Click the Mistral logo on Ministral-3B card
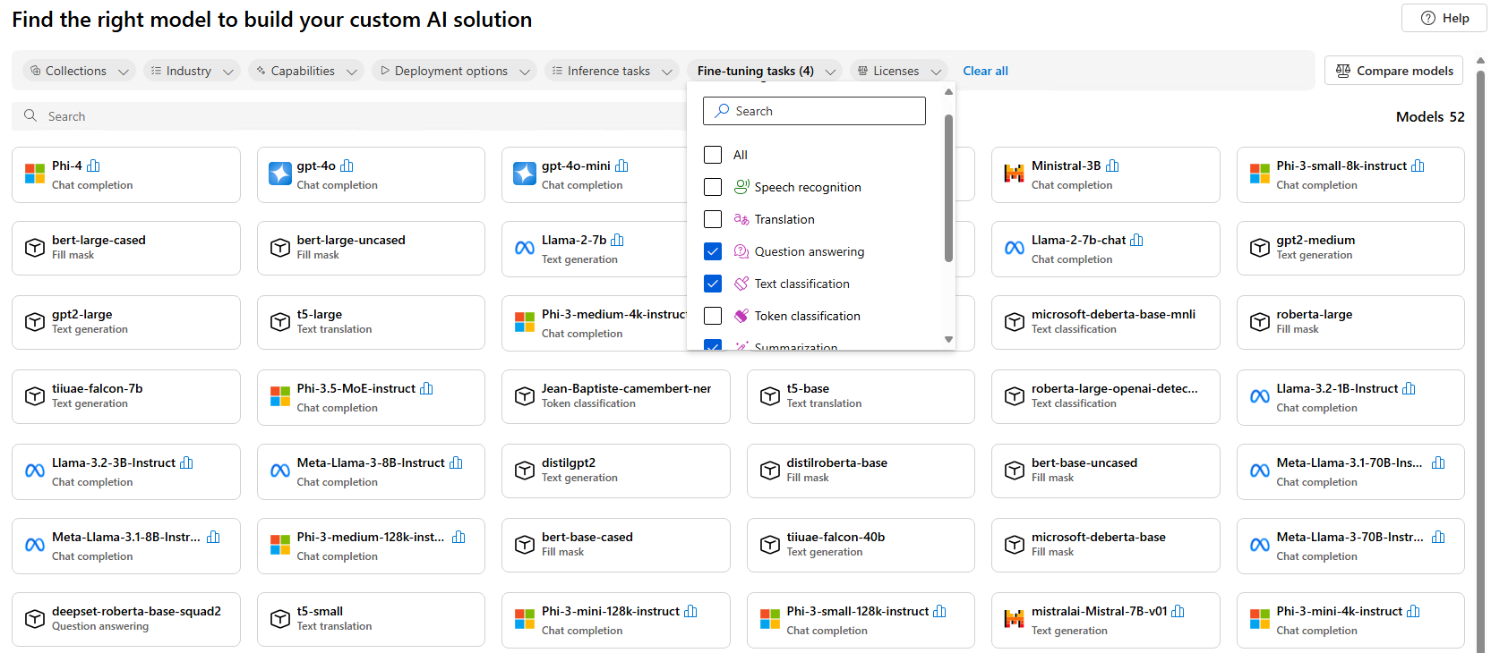1491x653 pixels. click(1014, 174)
